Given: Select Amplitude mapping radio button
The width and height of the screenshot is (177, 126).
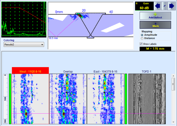Looking at the screenshot, I should (x=142, y=35).
